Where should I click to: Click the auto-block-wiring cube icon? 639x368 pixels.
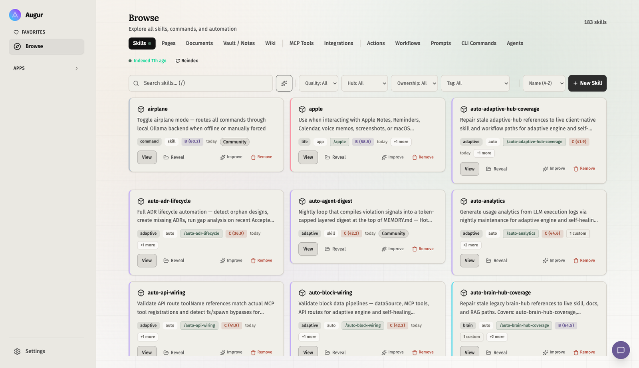pyautogui.click(x=302, y=293)
